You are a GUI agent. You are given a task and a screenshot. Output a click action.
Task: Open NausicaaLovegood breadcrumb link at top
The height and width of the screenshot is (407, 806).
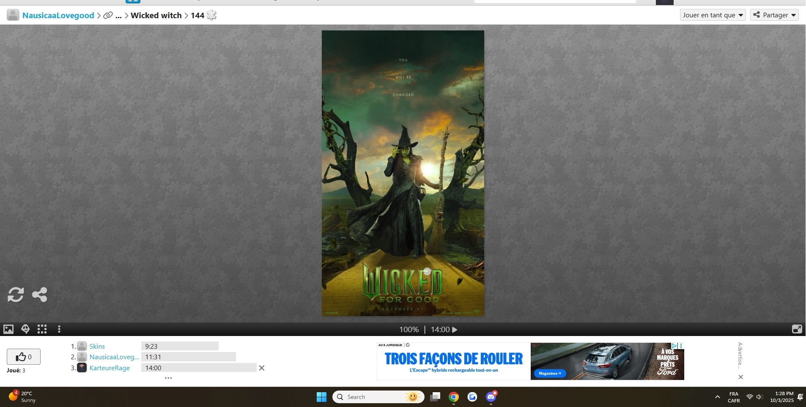coord(58,16)
